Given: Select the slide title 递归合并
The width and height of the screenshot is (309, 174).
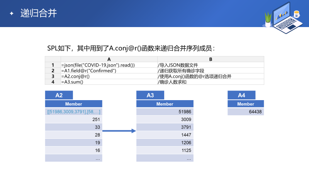Looking at the screenshot, I should coord(39,13).
